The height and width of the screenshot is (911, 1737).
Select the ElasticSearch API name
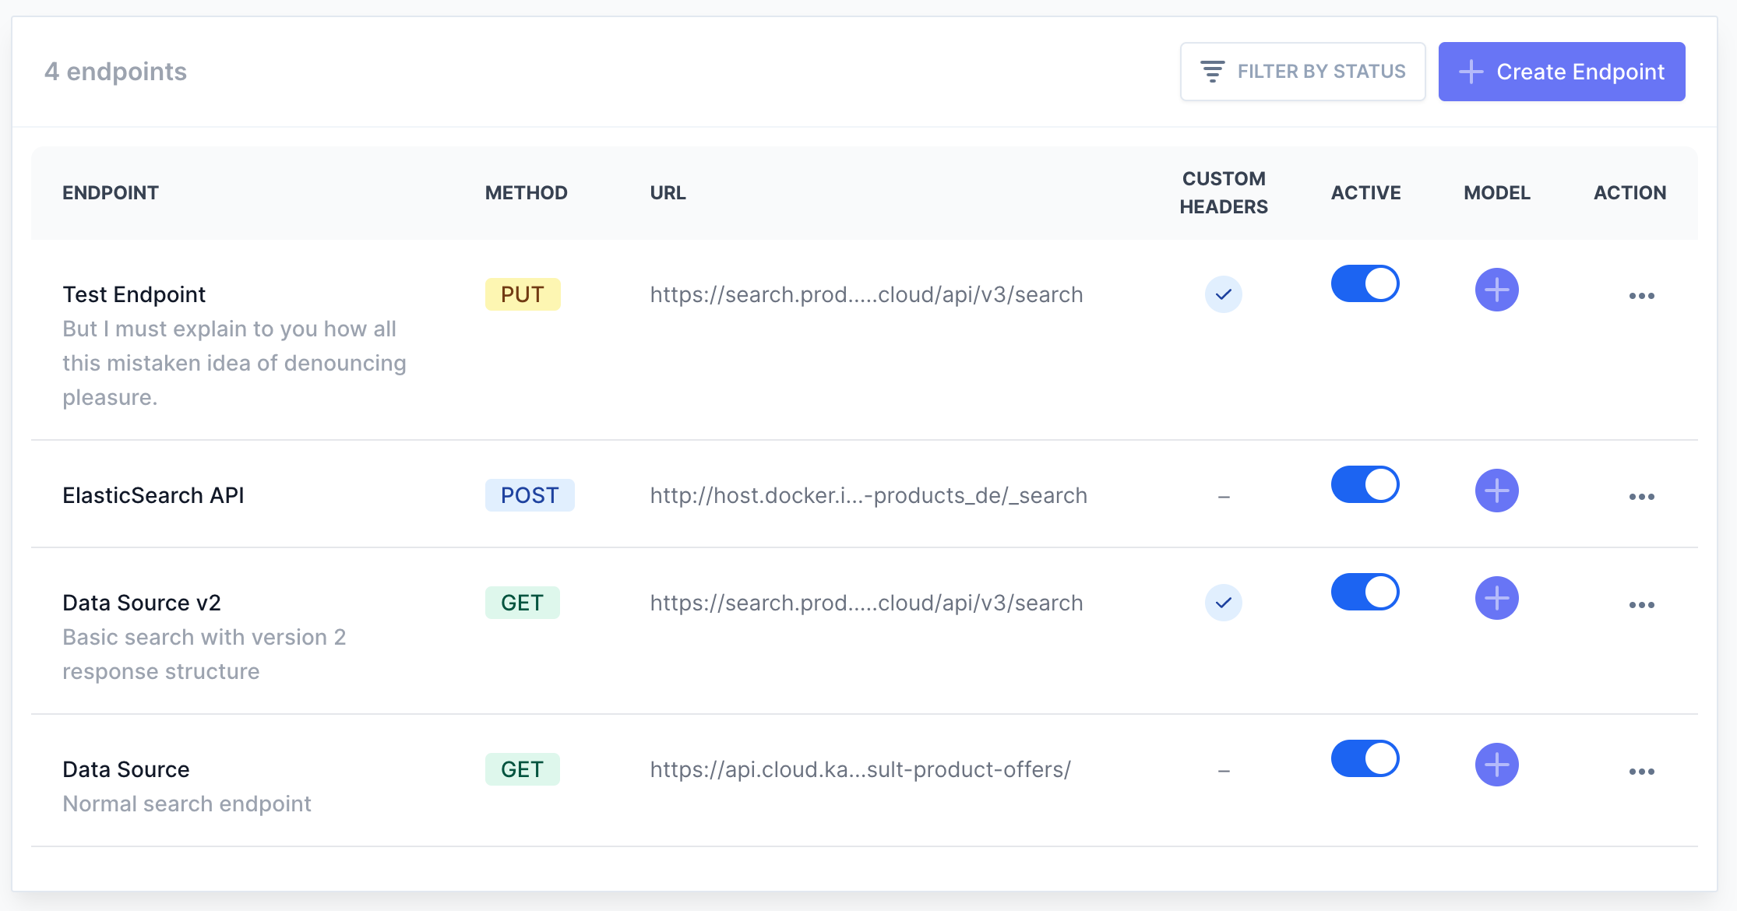pyautogui.click(x=153, y=495)
